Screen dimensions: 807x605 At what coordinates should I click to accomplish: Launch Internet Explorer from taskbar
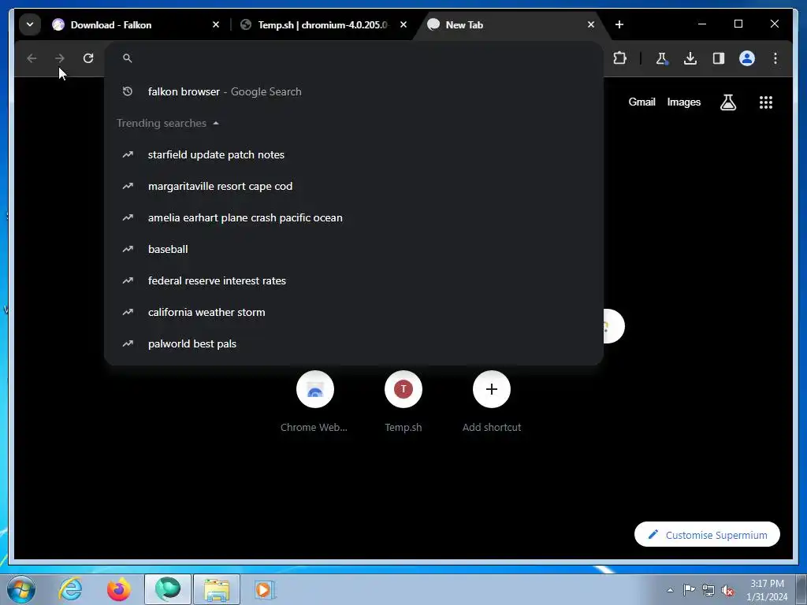pos(70,589)
